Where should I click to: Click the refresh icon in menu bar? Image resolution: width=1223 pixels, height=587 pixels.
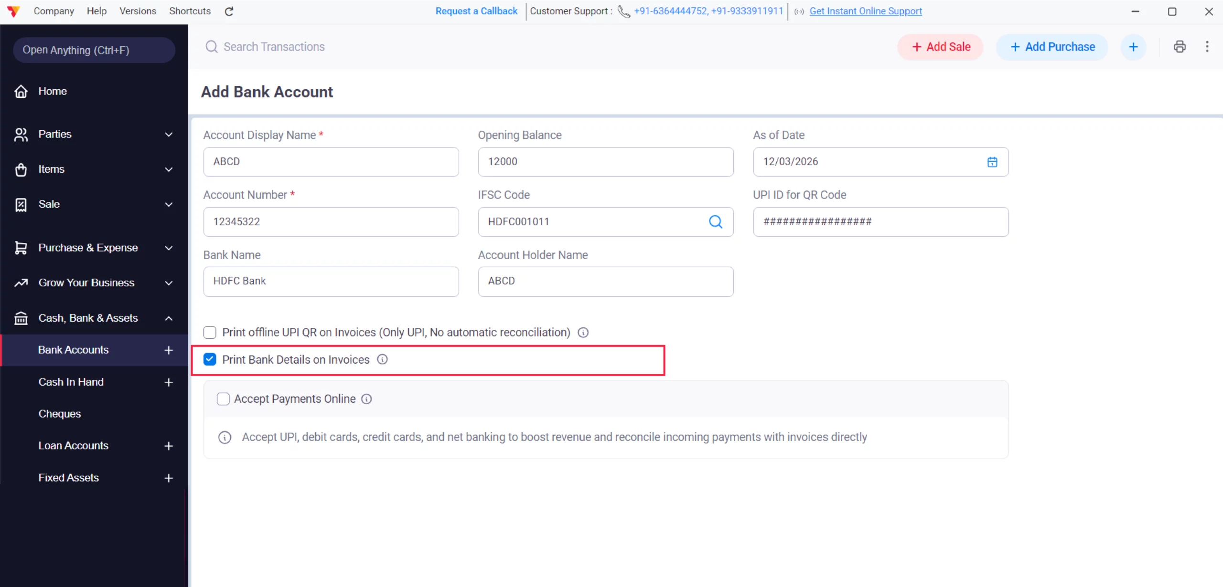tap(229, 11)
